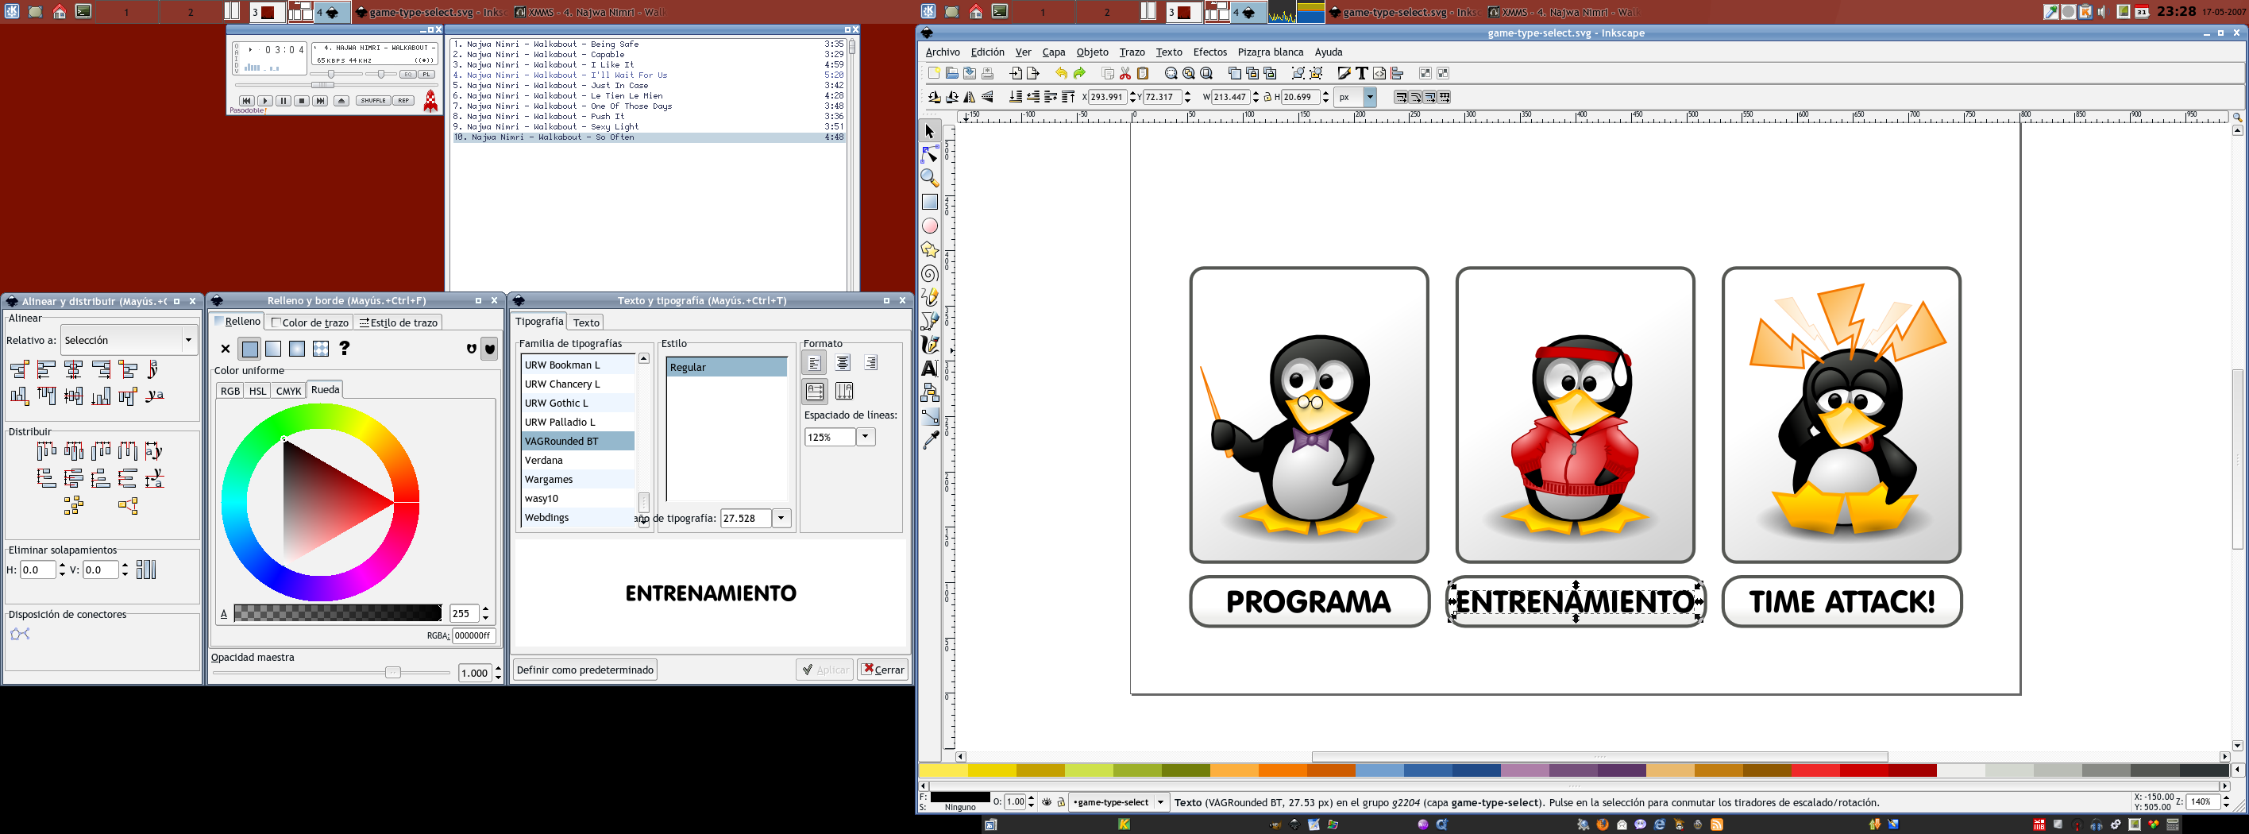The height and width of the screenshot is (834, 2249).
Task: Select the zoom magnifier tool in toolbox
Action: (930, 178)
